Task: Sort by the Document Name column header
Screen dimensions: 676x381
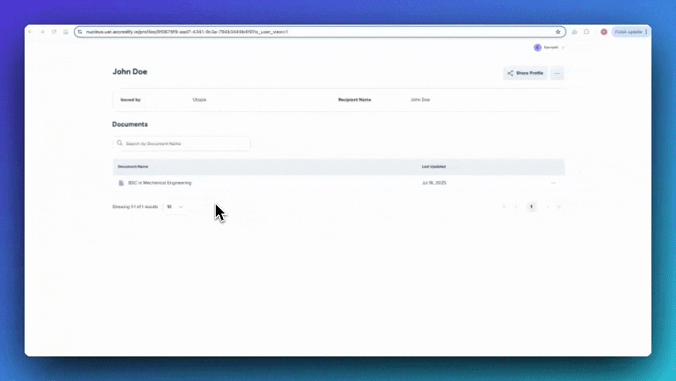Action: pyautogui.click(x=133, y=167)
